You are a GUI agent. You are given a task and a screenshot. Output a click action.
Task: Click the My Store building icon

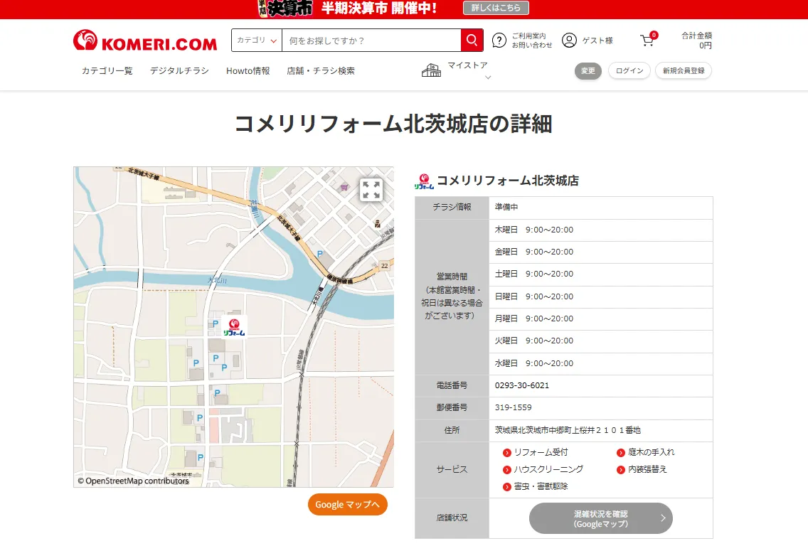click(431, 70)
